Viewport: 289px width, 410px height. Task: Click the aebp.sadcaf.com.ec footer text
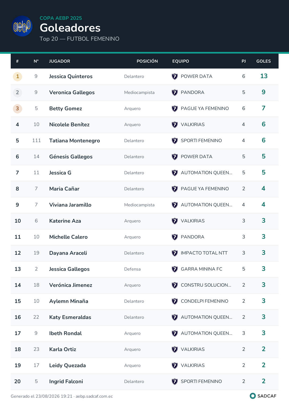94,396
